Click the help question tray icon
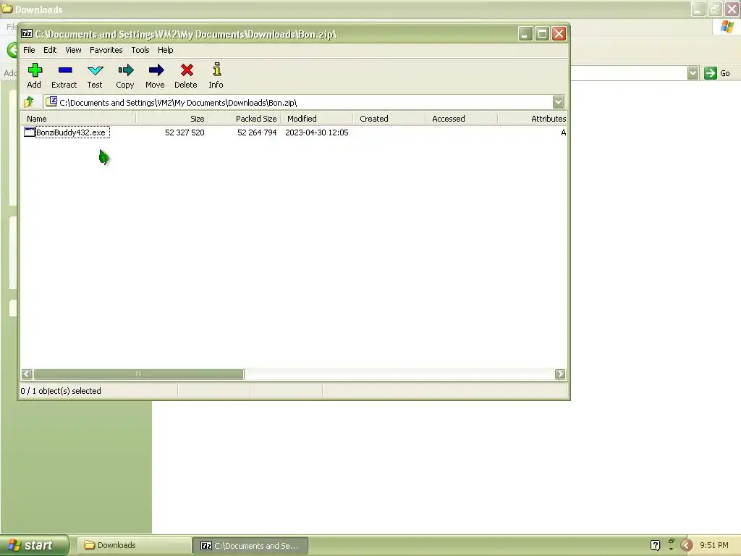The image size is (741, 556). (655, 545)
